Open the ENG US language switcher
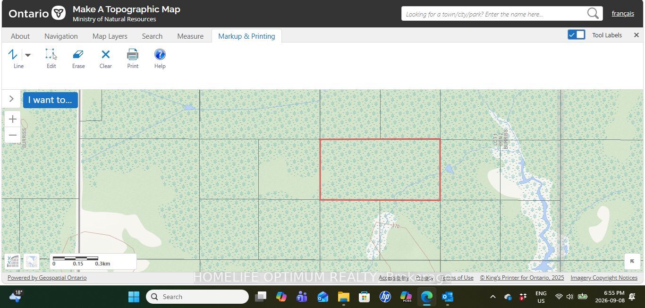 541,297
